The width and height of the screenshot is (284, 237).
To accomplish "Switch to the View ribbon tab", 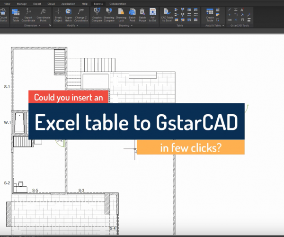I will tap(7, 4).
